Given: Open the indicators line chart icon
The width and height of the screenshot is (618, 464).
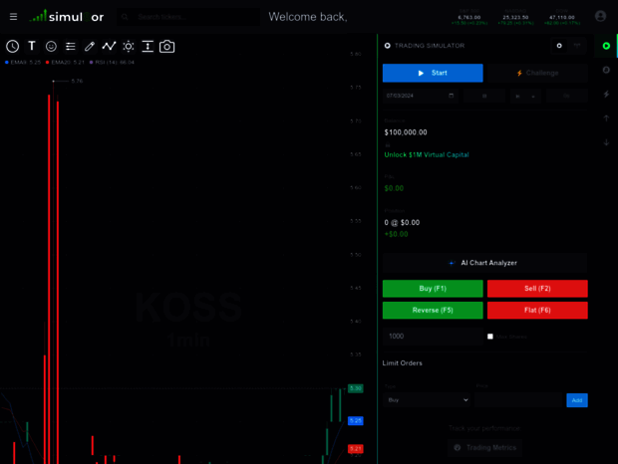Looking at the screenshot, I should click(109, 46).
